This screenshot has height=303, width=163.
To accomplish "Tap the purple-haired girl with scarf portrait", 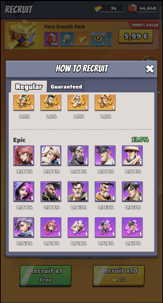I will pyautogui.click(x=24, y=227).
